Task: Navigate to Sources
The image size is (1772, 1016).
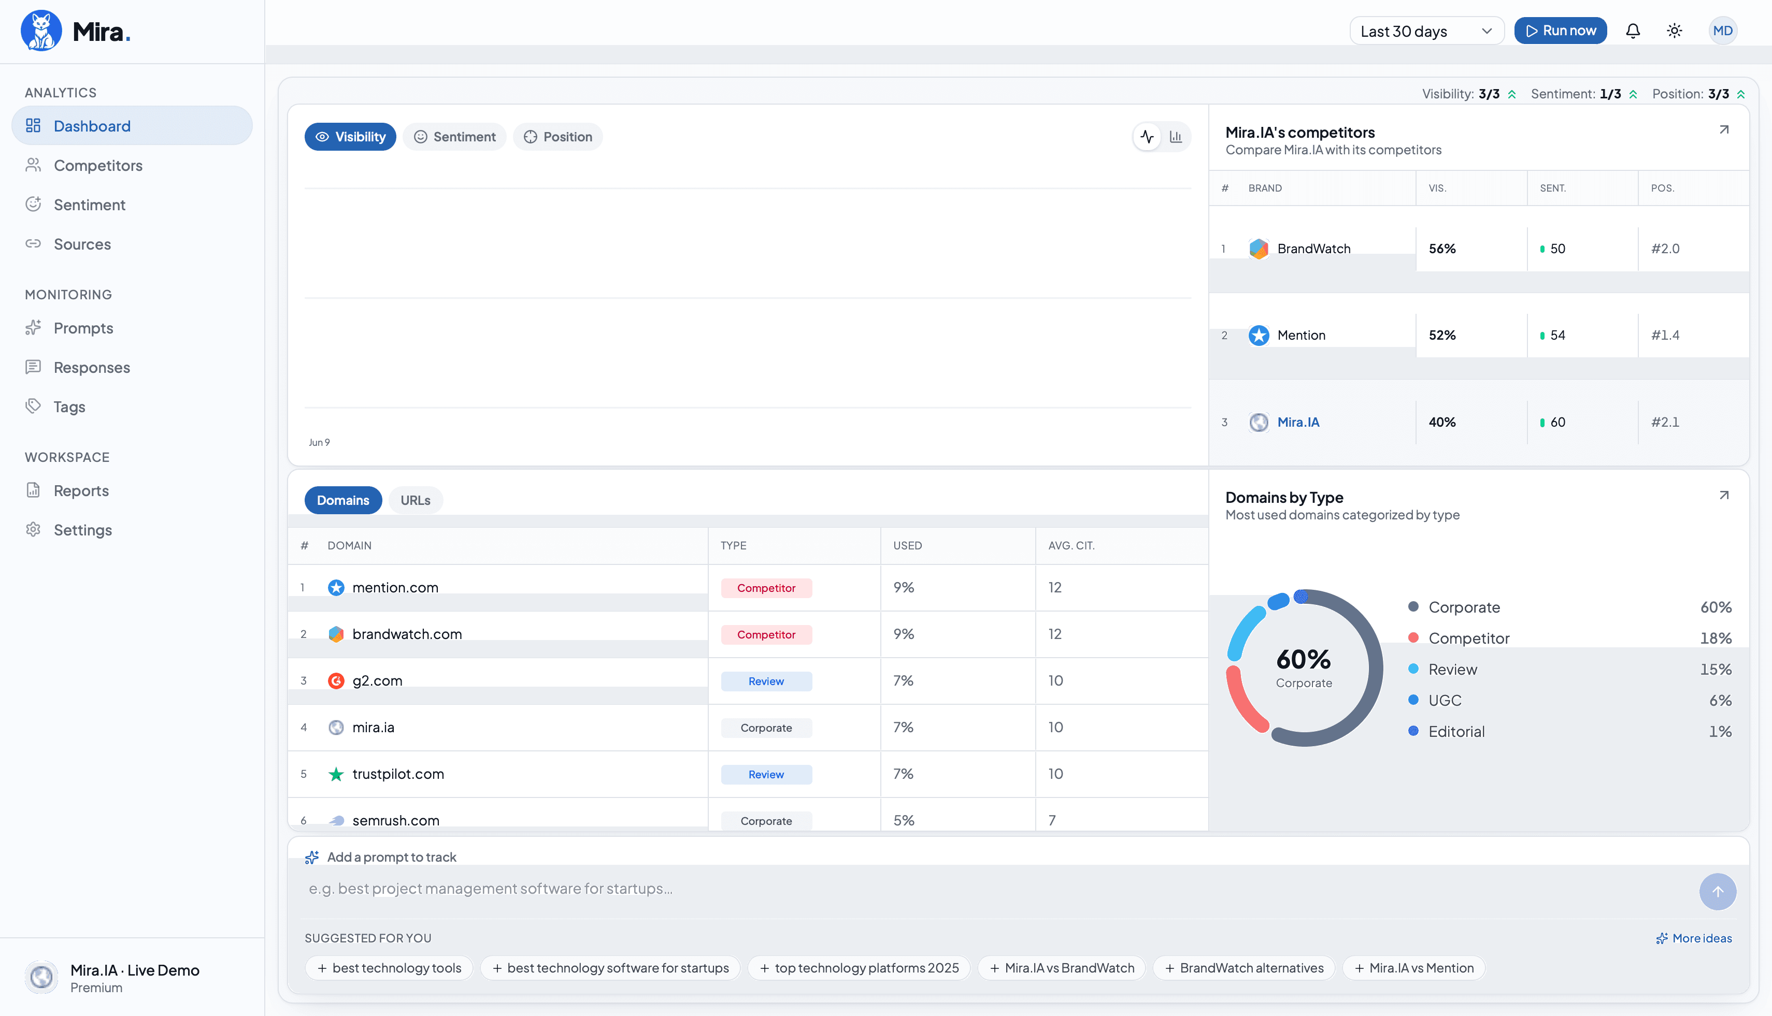Action: (x=132, y=244)
